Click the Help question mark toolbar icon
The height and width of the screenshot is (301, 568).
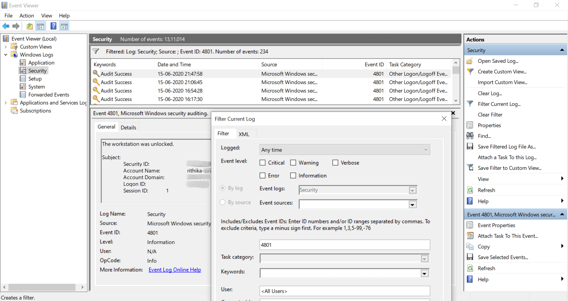pyautogui.click(x=53, y=26)
